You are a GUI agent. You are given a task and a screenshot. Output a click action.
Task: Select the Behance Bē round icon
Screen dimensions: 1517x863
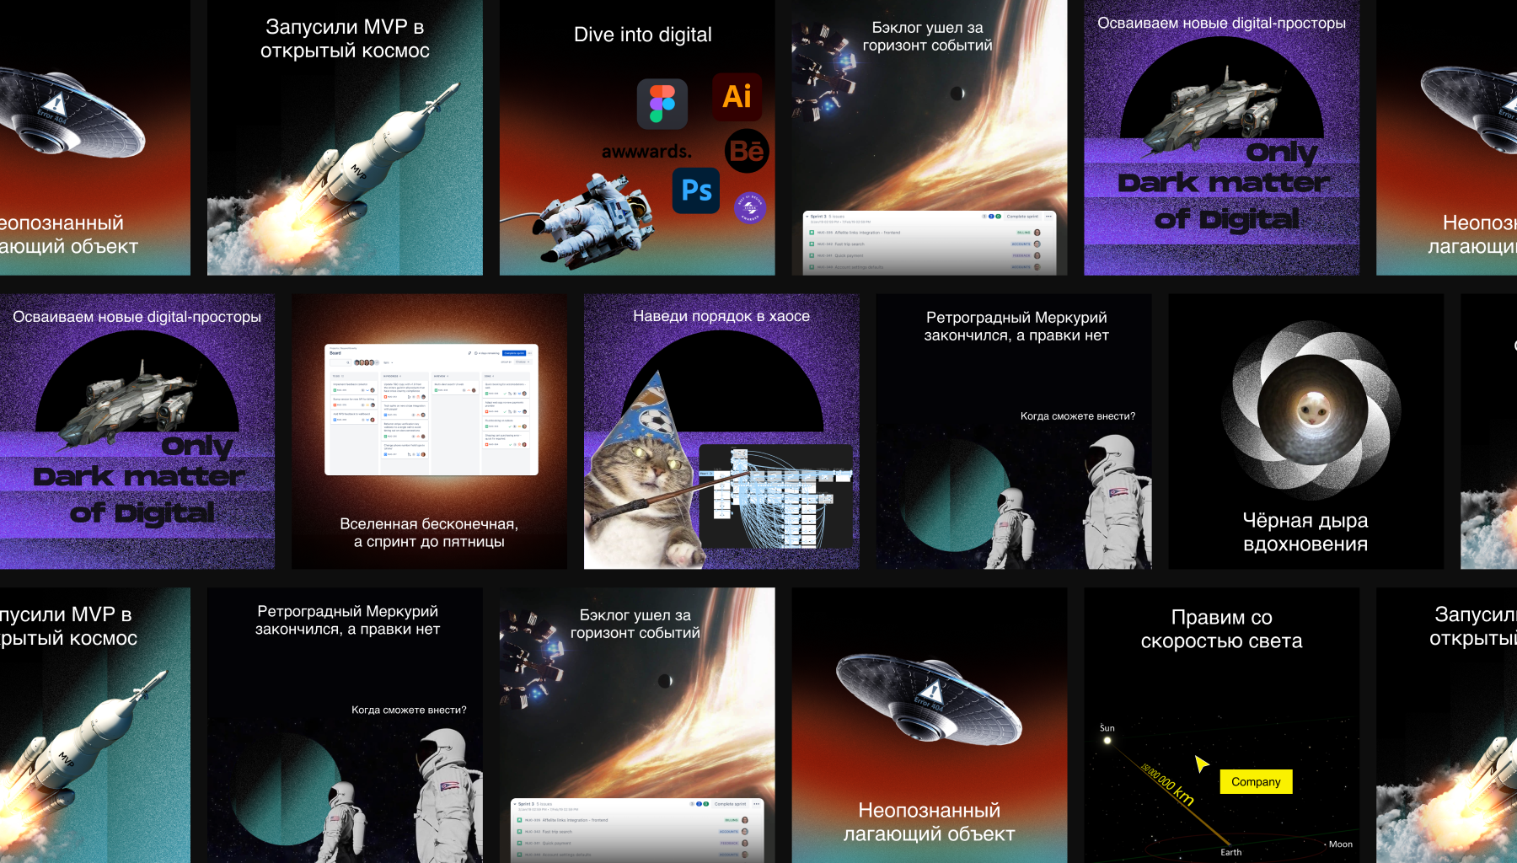[x=747, y=151]
